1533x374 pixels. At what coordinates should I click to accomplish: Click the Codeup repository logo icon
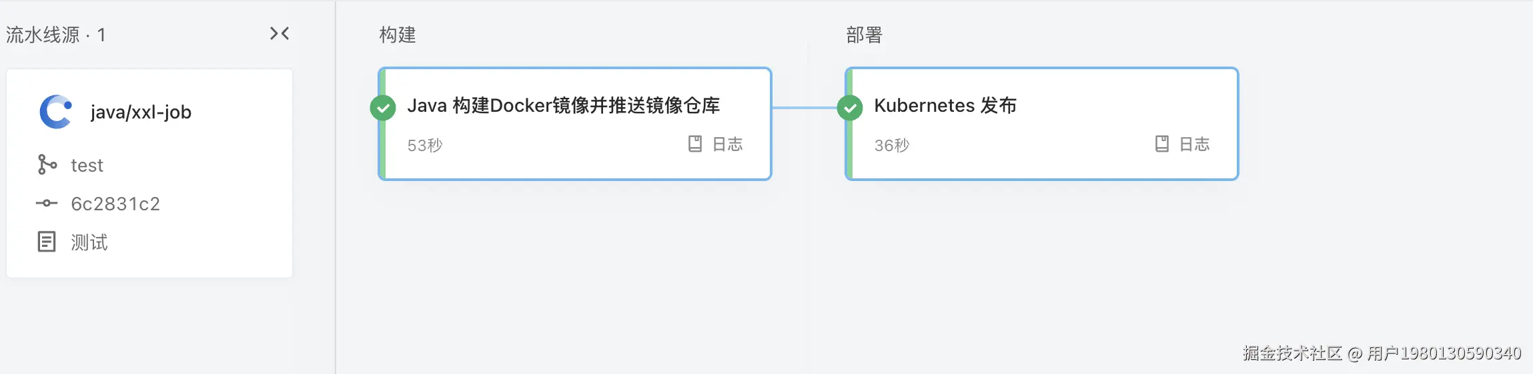[55, 111]
